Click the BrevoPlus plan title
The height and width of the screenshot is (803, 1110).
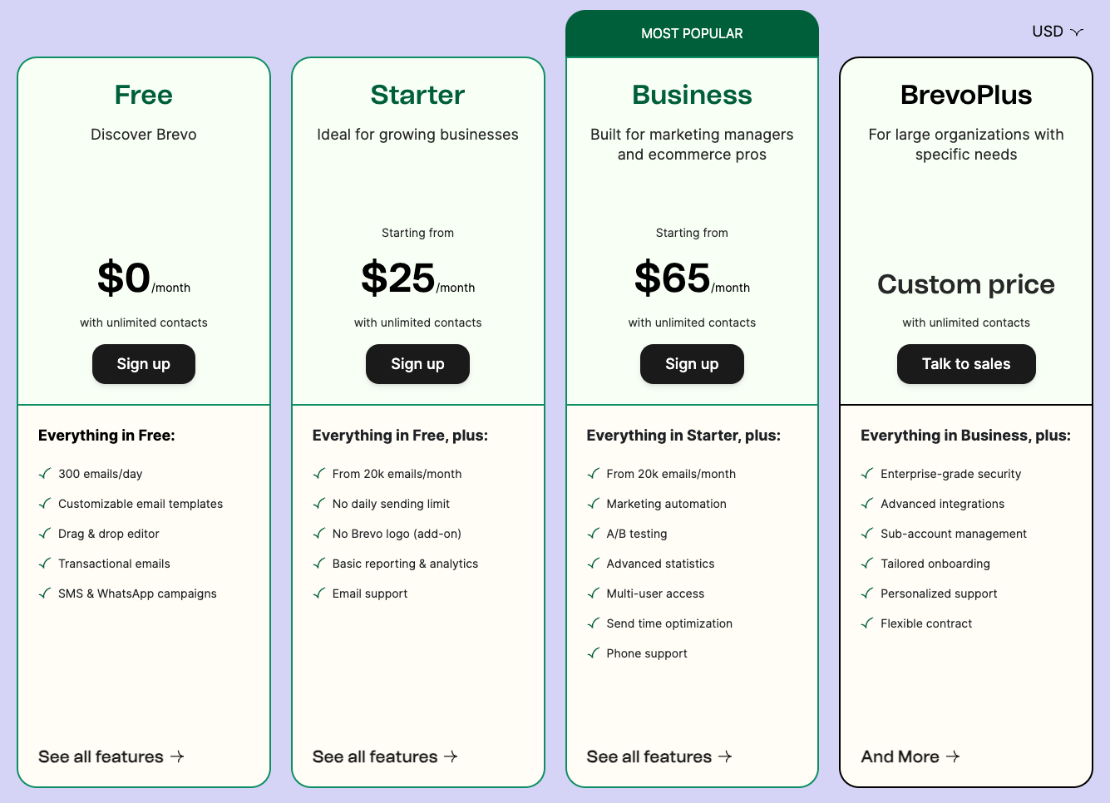point(966,95)
